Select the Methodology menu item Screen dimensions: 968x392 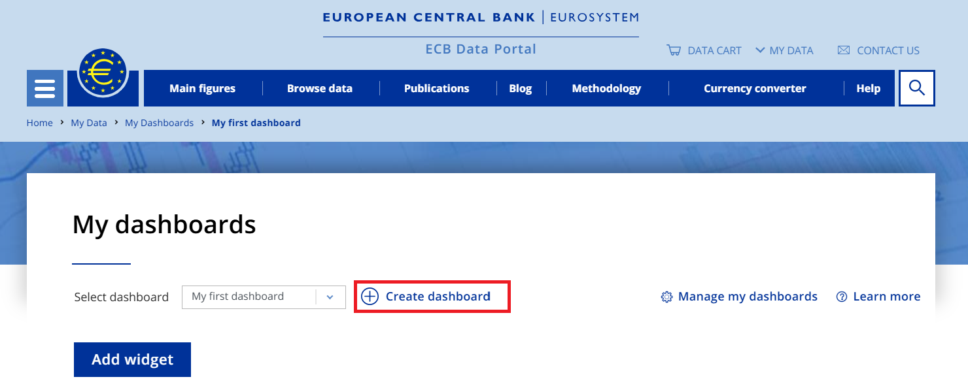(606, 88)
